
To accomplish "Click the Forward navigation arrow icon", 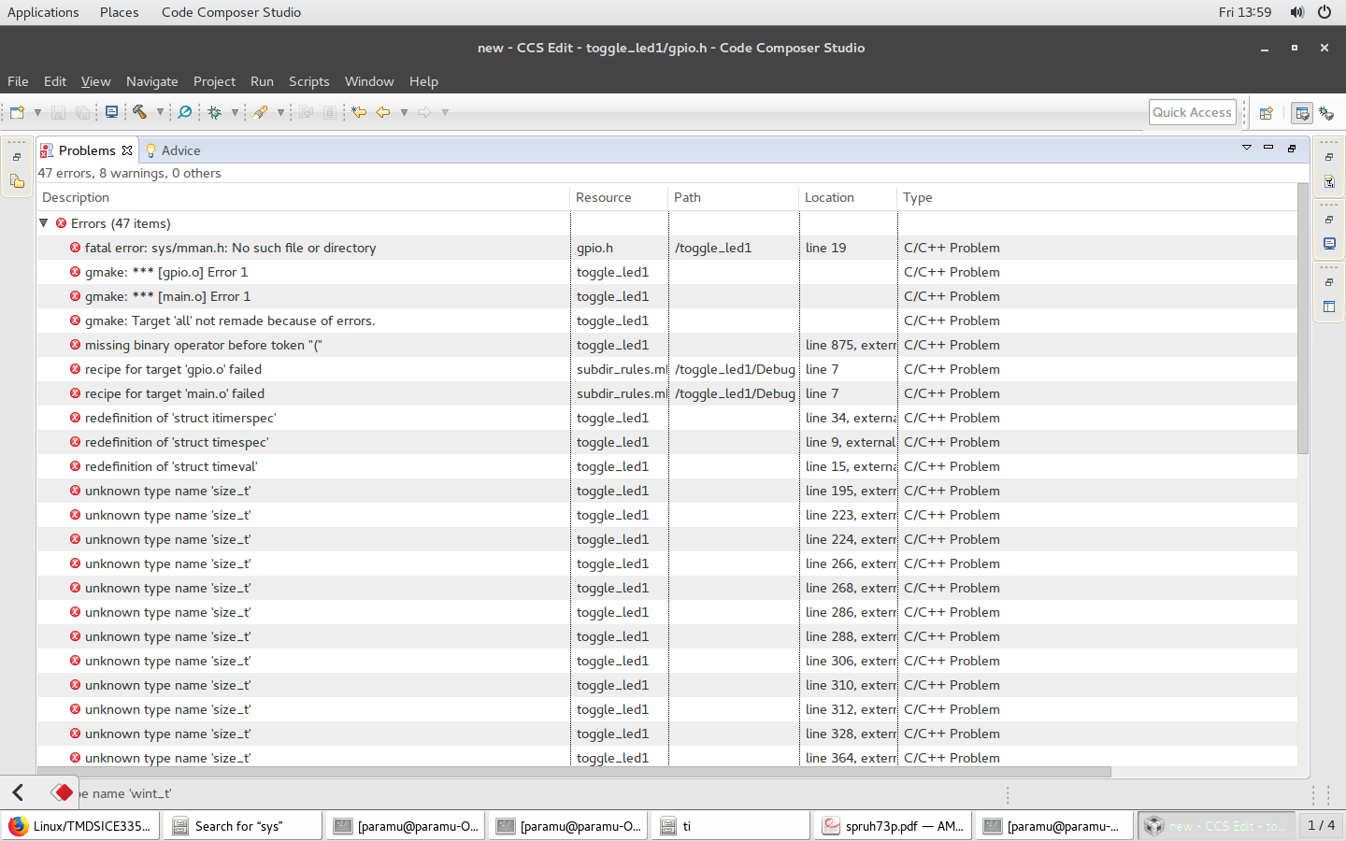I will point(424,112).
